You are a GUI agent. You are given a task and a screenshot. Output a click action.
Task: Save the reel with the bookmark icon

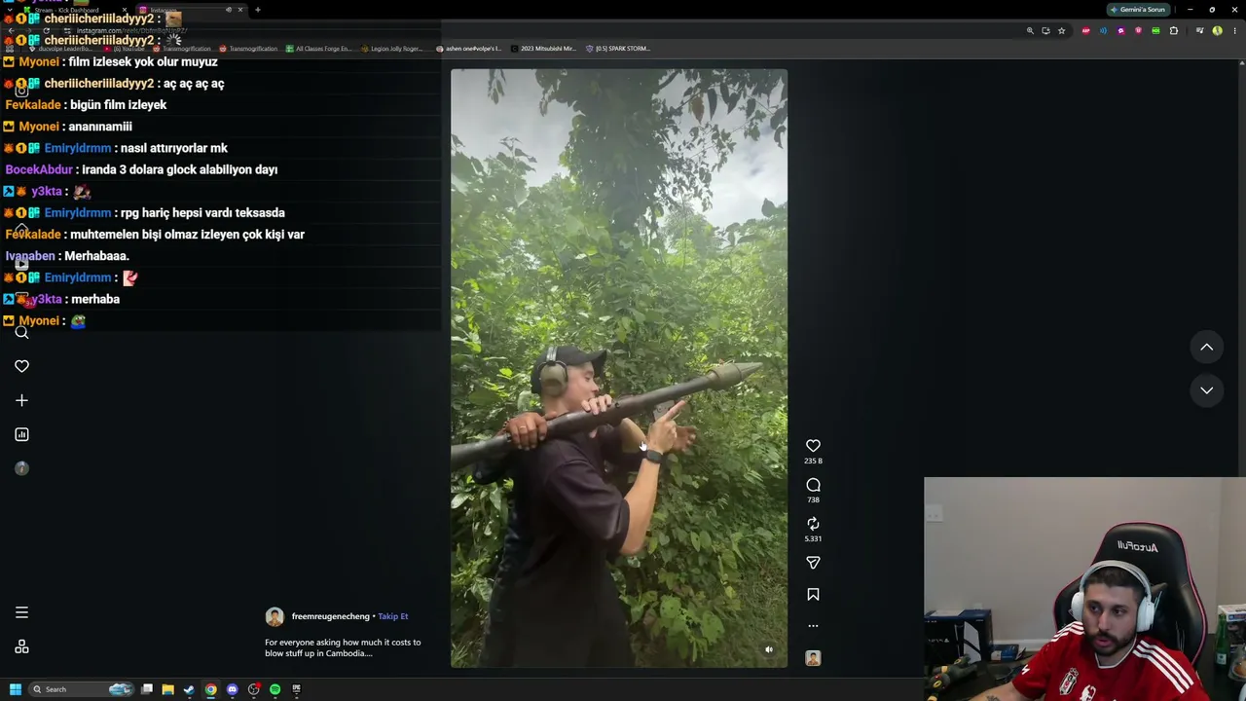pos(813,594)
